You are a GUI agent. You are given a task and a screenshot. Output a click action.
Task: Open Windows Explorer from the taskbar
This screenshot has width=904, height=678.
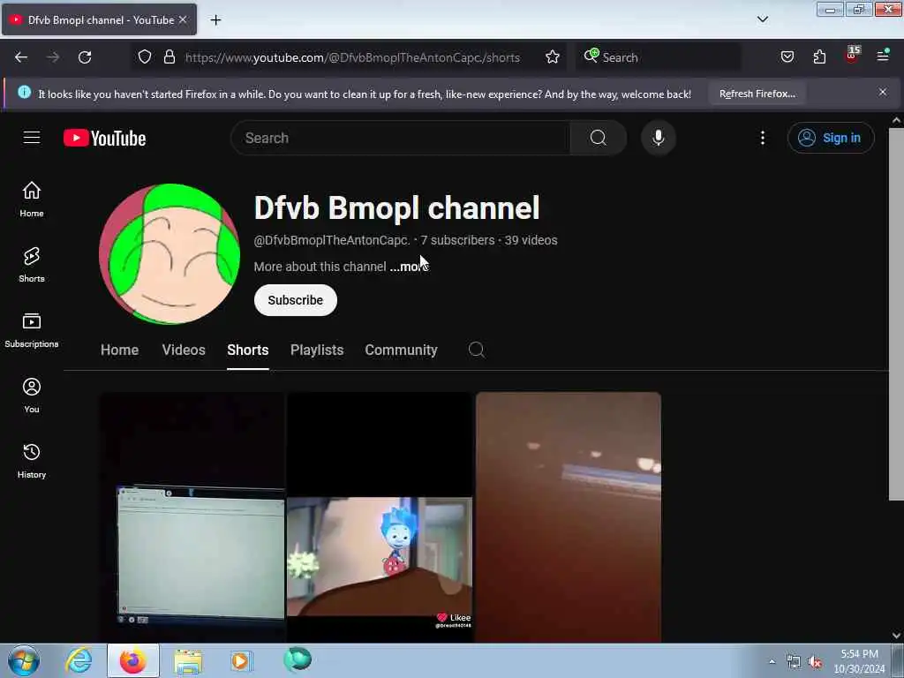tap(188, 660)
